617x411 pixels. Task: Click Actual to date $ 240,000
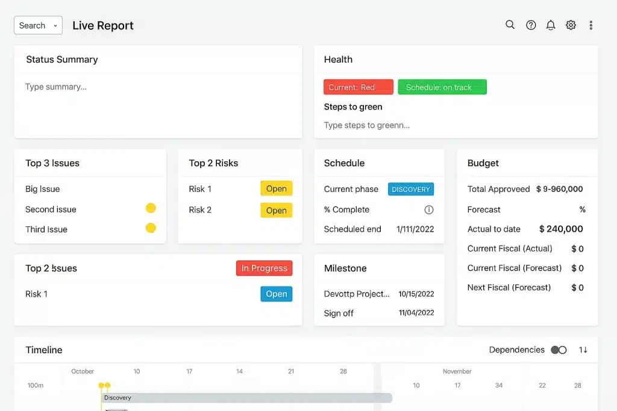tap(561, 229)
